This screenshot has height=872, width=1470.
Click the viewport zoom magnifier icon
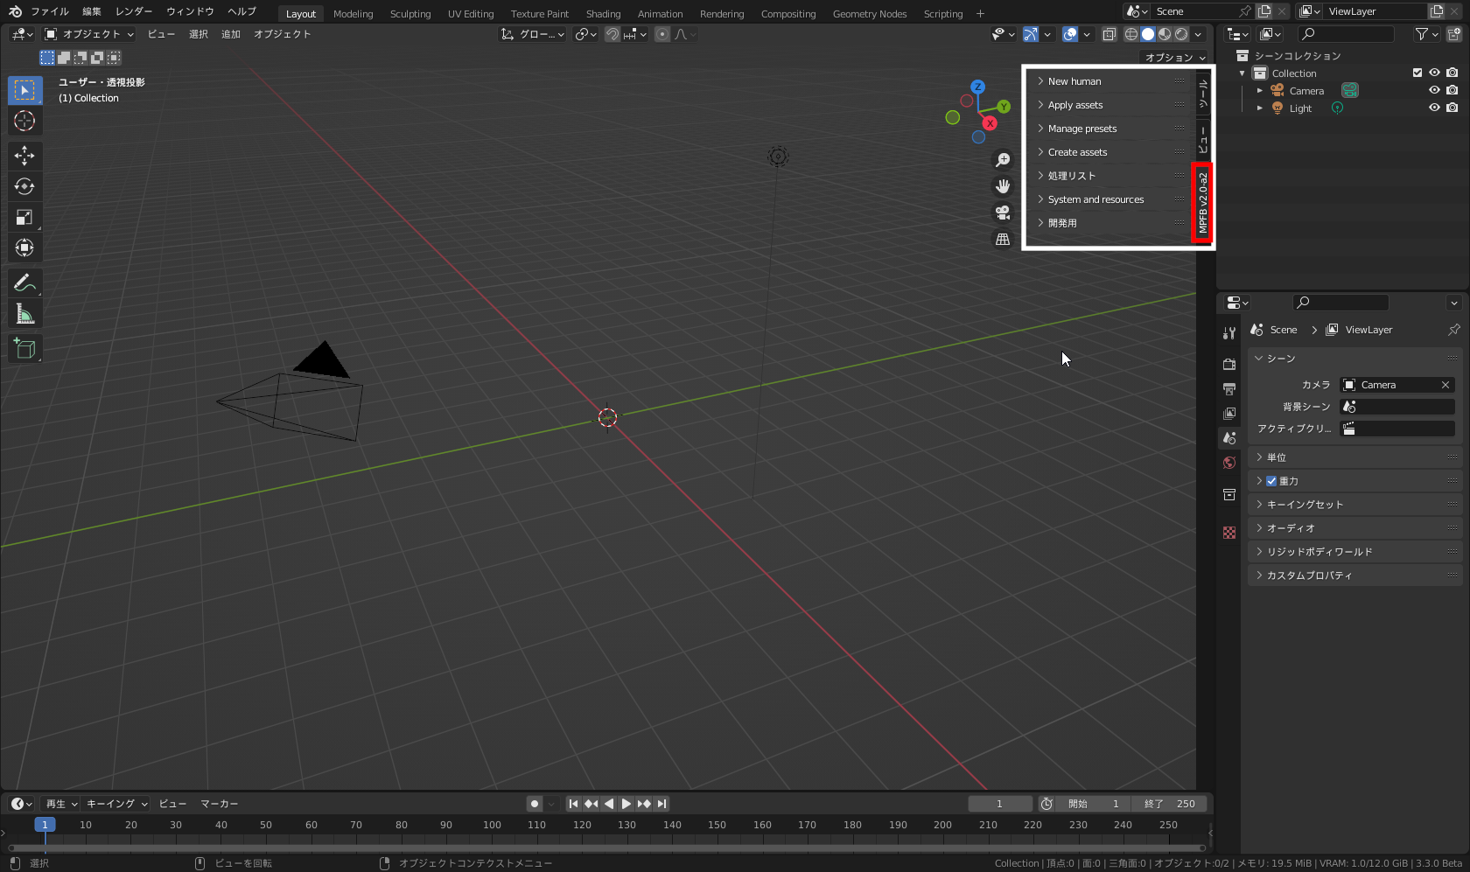[x=1003, y=159]
